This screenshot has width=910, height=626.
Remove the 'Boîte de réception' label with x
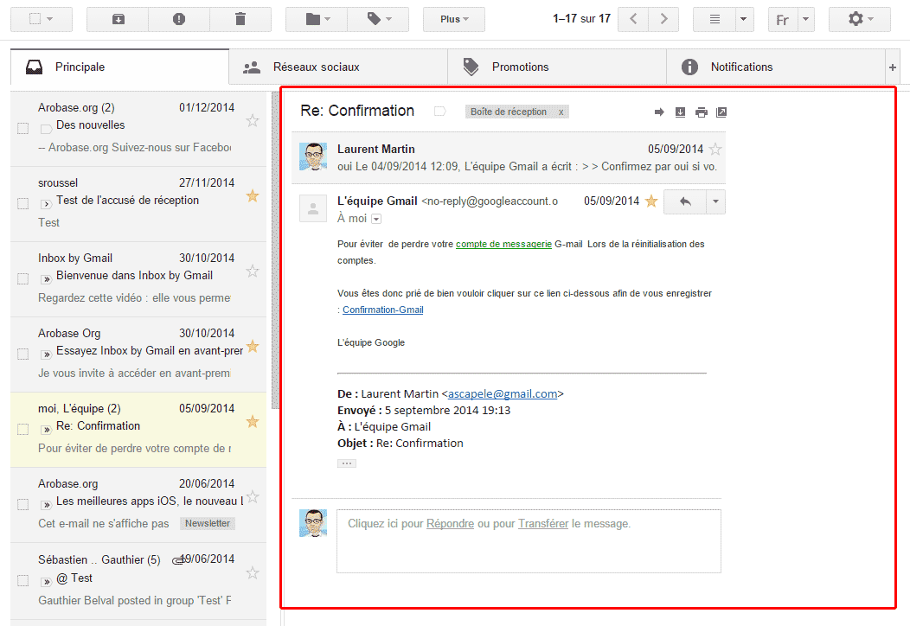[561, 112]
